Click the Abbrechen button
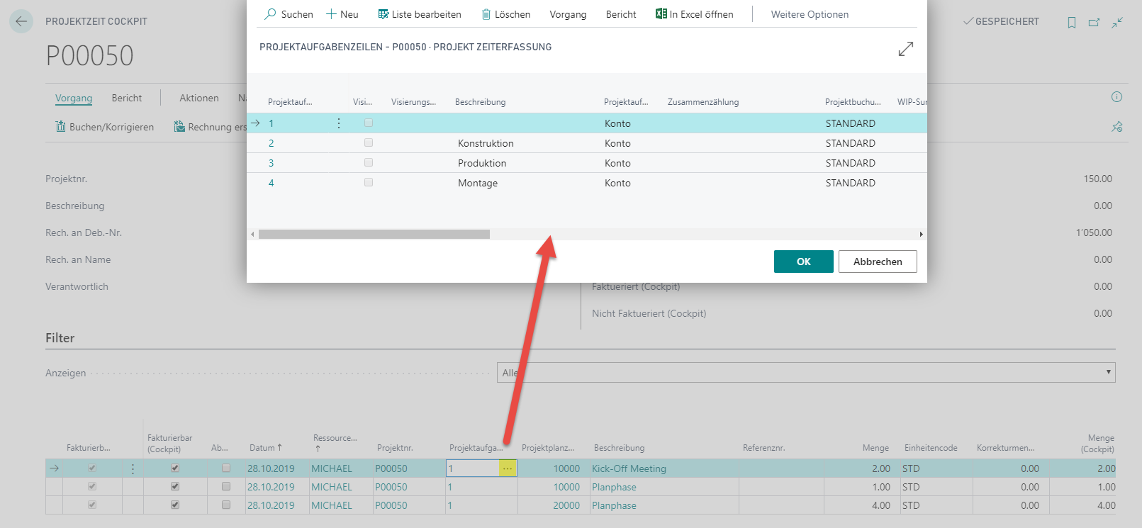1142x528 pixels. pos(878,262)
